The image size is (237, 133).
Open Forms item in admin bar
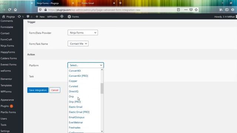(73, 17)
